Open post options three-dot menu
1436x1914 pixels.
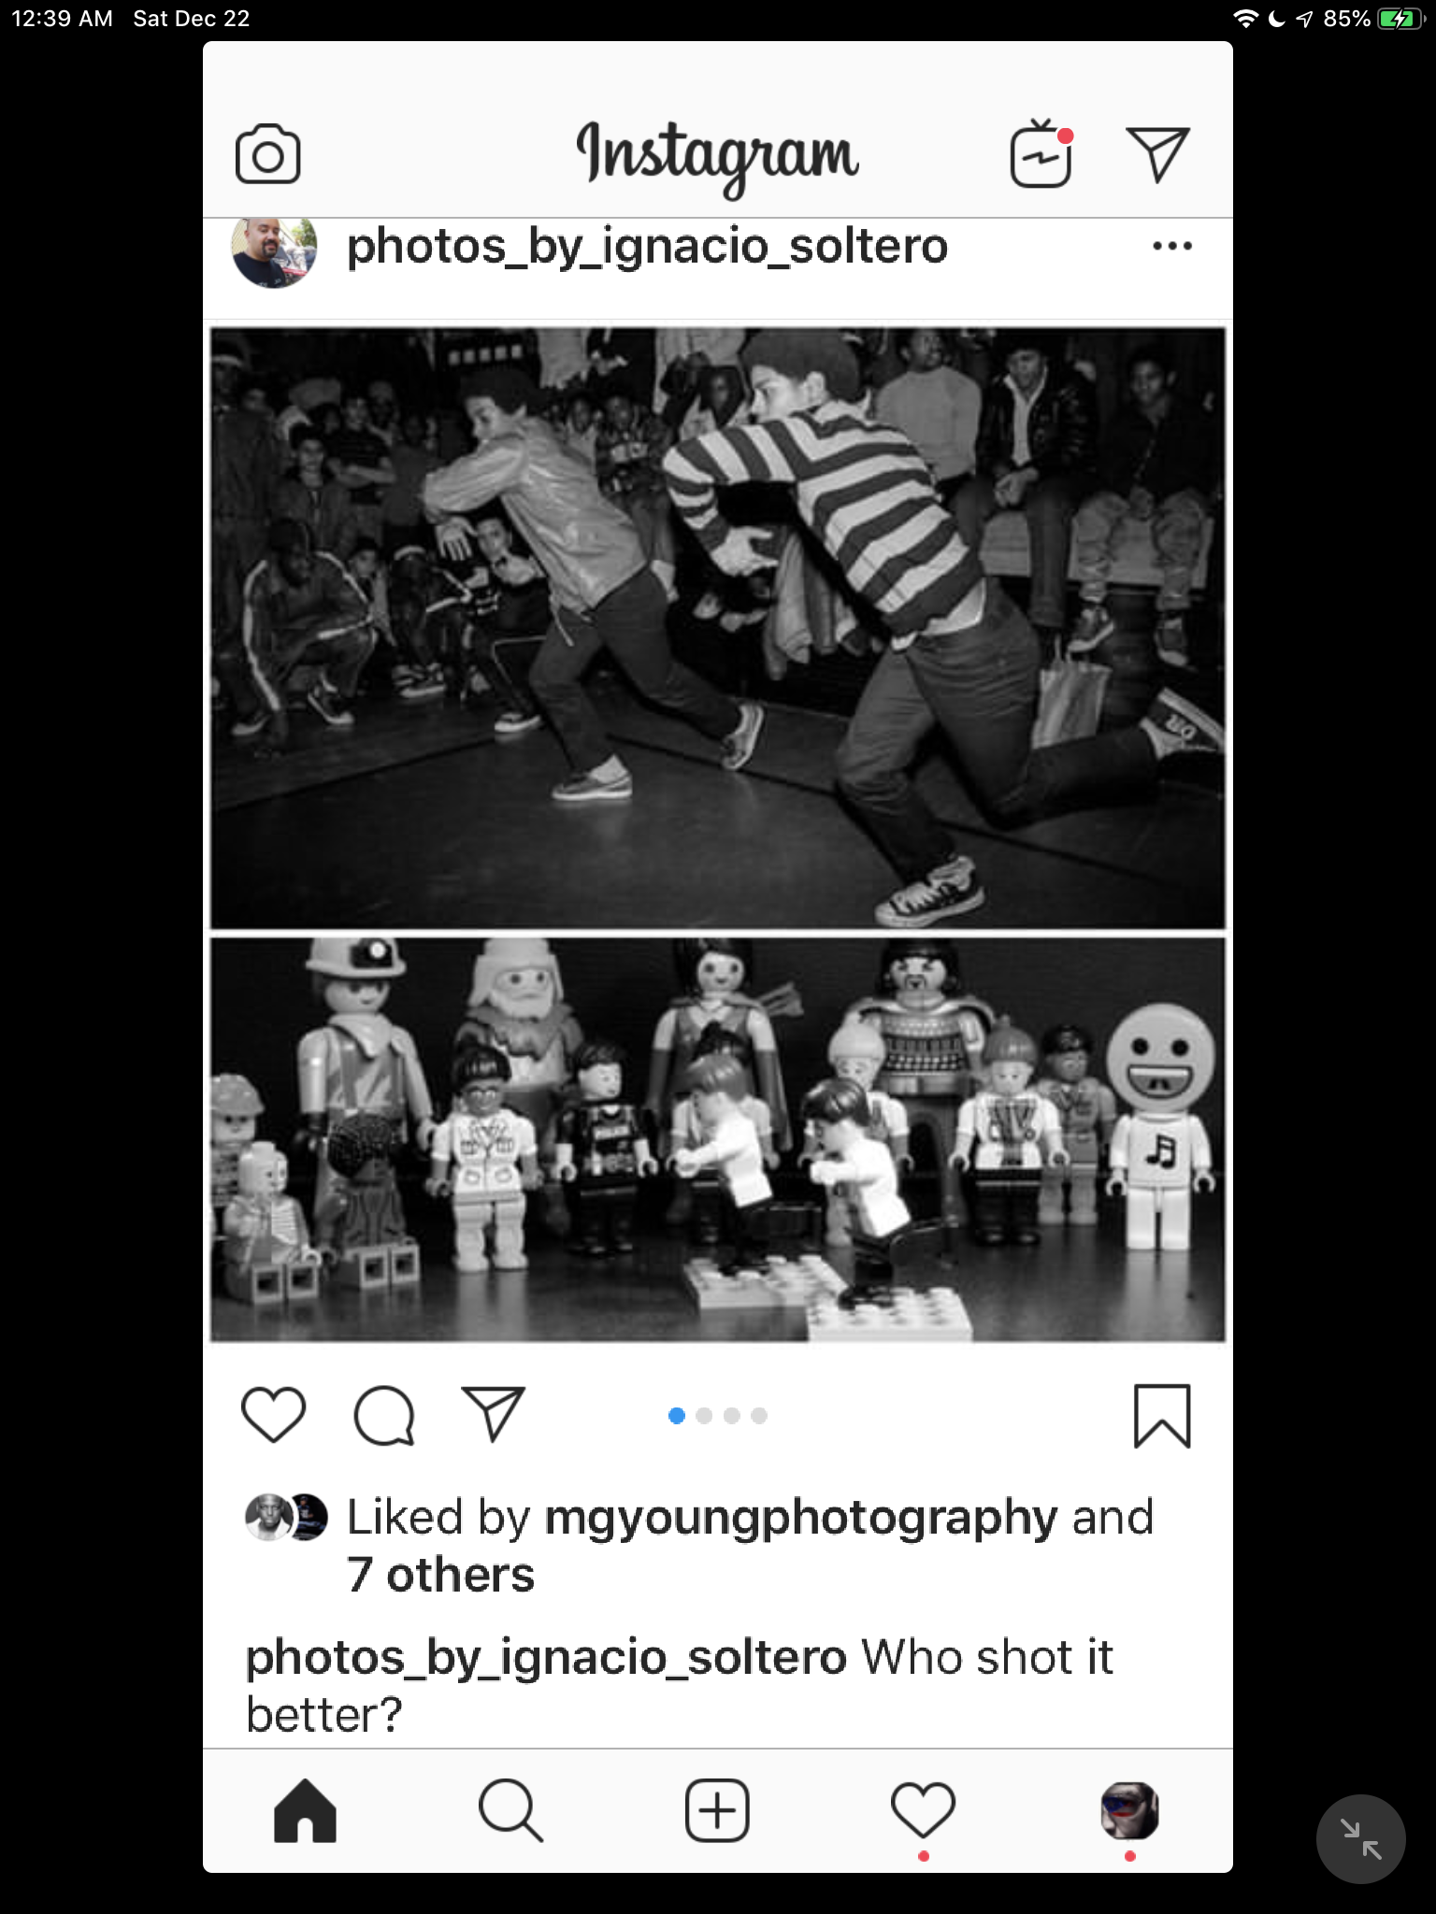[1172, 247]
